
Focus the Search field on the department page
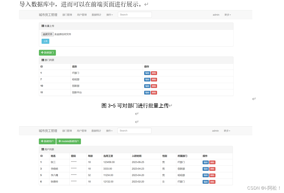click(x=135, y=15)
